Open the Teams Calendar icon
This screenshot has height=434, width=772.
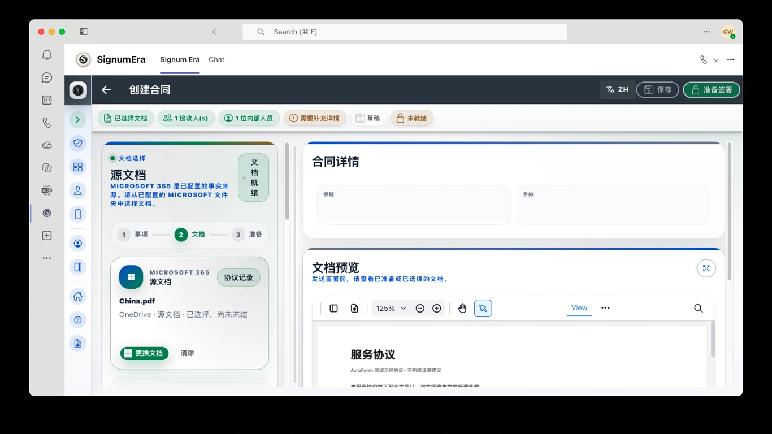47,100
